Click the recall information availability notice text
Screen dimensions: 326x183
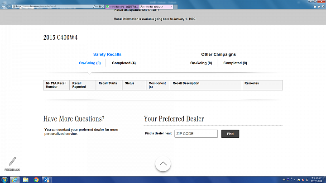pos(155,19)
